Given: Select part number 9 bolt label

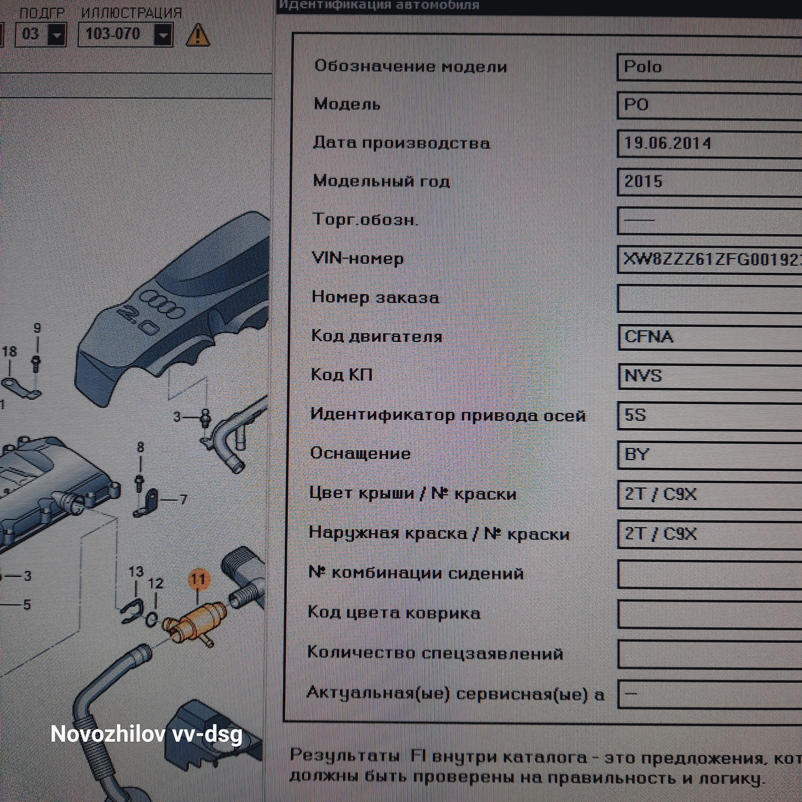Looking at the screenshot, I should pyautogui.click(x=37, y=328).
